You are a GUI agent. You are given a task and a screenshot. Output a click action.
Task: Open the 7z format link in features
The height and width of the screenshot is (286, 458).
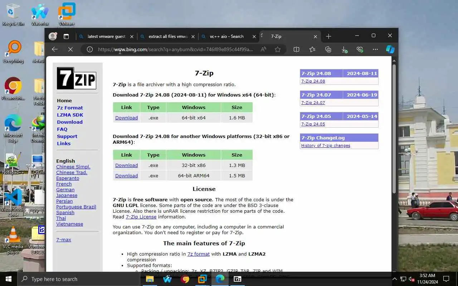coord(199,254)
